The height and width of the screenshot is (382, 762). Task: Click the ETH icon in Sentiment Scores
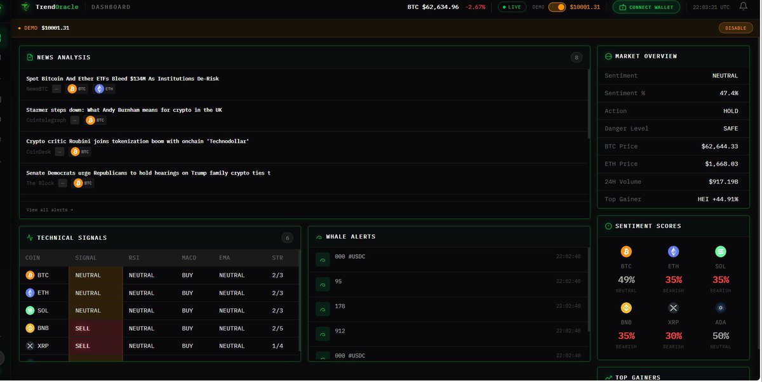point(673,252)
